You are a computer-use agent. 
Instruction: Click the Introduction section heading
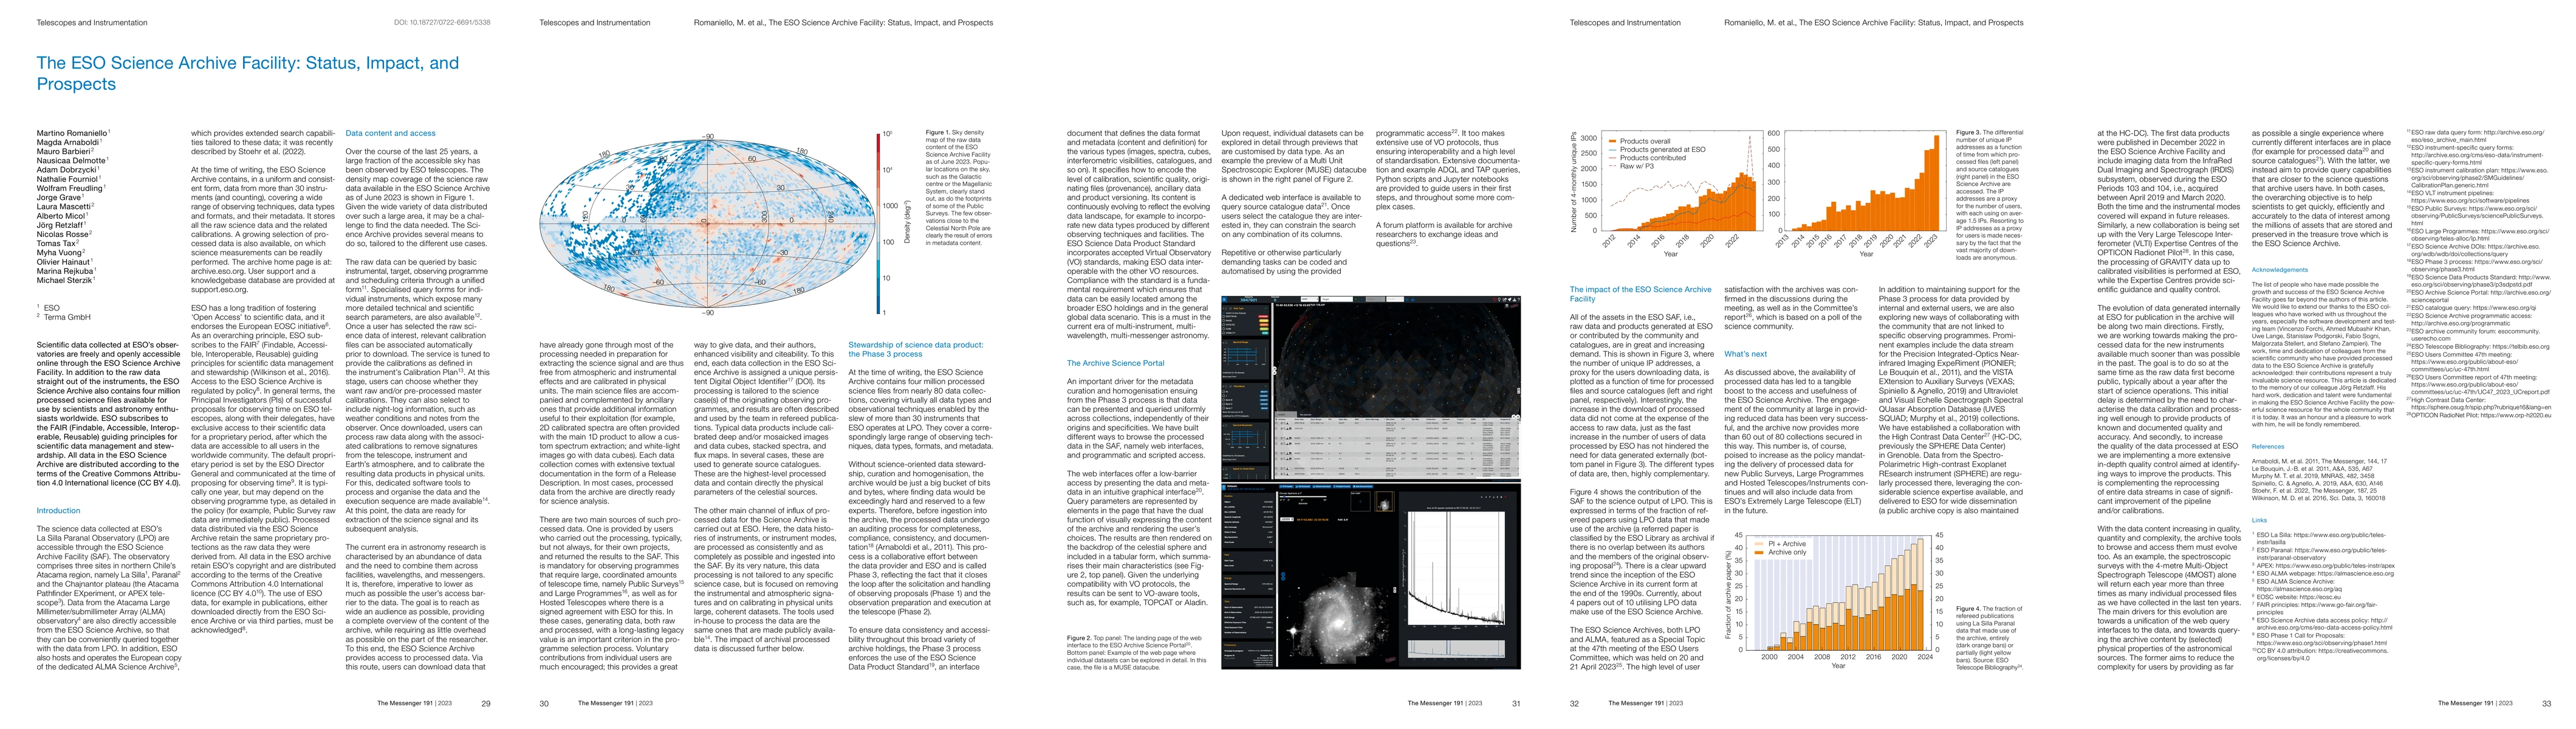click(x=59, y=510)
